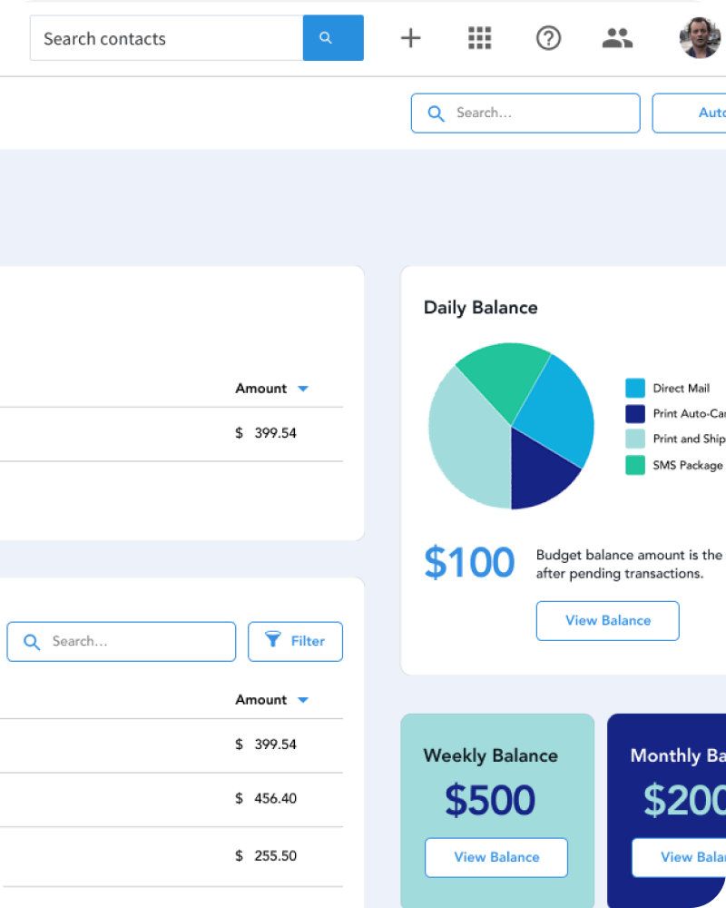Click the magnifier icon in the top-right search field
The width and height of the screenshot is (726, 908).
(x=436, y=113)
